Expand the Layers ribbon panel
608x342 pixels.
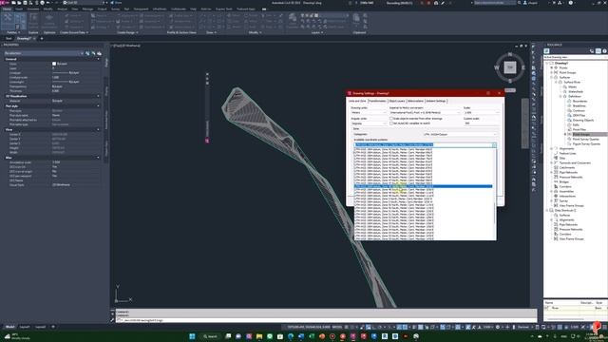(x=316, y=32)
